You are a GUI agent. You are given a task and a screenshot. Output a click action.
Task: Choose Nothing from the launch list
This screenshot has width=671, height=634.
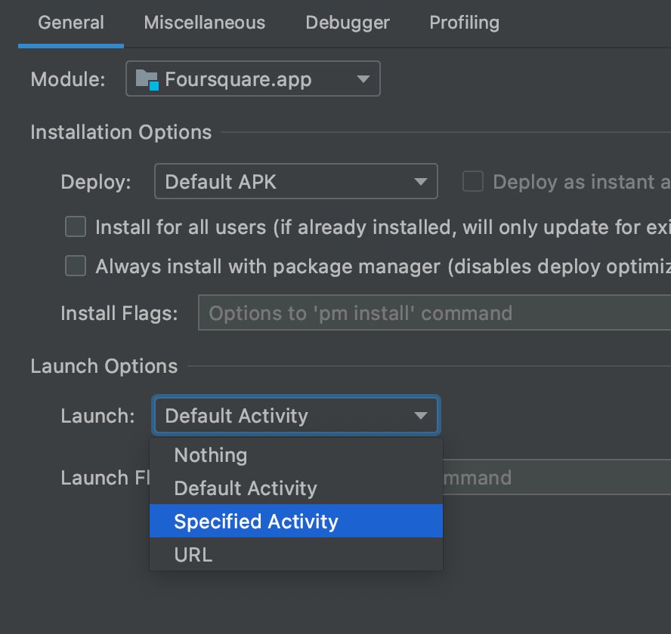[296, 455]
